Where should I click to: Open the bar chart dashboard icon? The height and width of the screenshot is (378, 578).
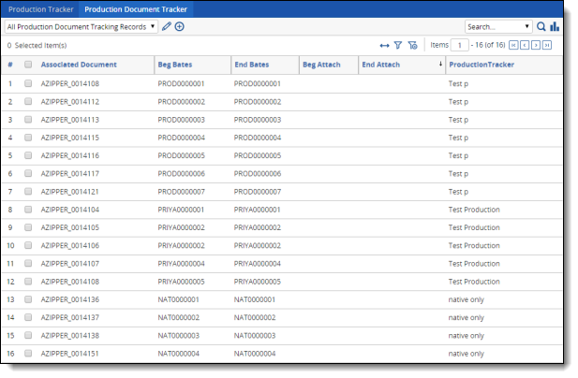[555, 26]
